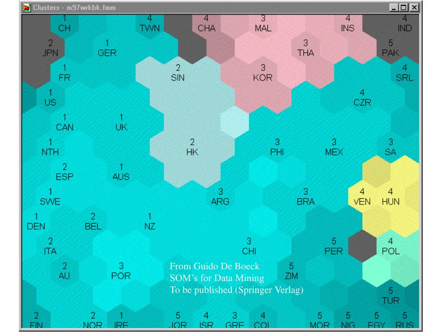Close the Clusters window
Viewport: 443px width, 332px height.
(414, 8)
